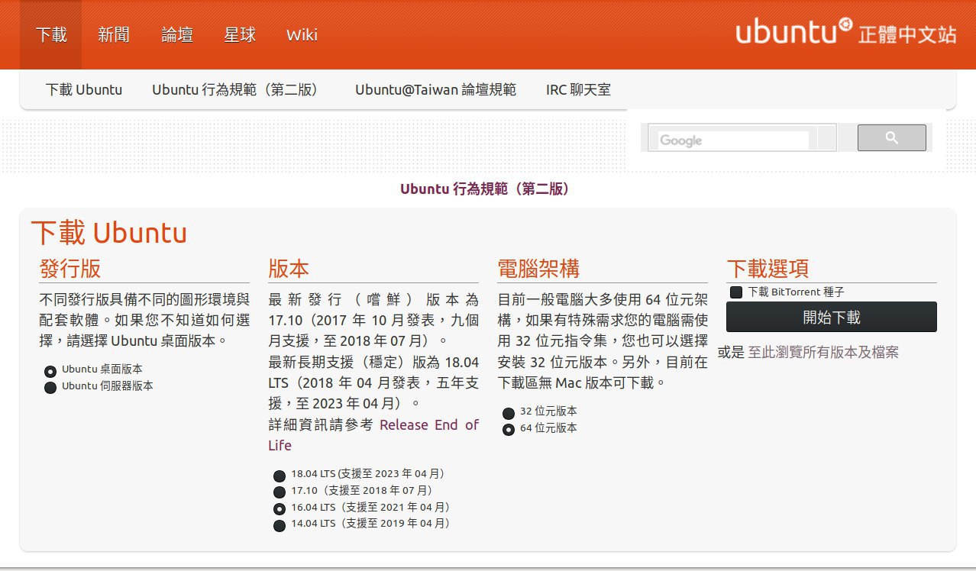The width and height of the screenshot is (976, 571).
Task: Open the 下載 top menu item
Action: pyautogui.click(x=51, y=35)
